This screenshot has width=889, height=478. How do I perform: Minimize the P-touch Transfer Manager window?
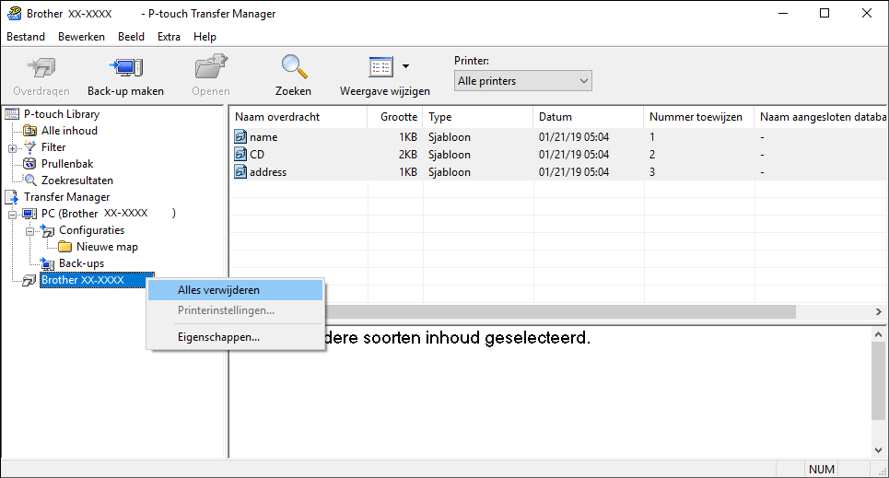(784, 13)
